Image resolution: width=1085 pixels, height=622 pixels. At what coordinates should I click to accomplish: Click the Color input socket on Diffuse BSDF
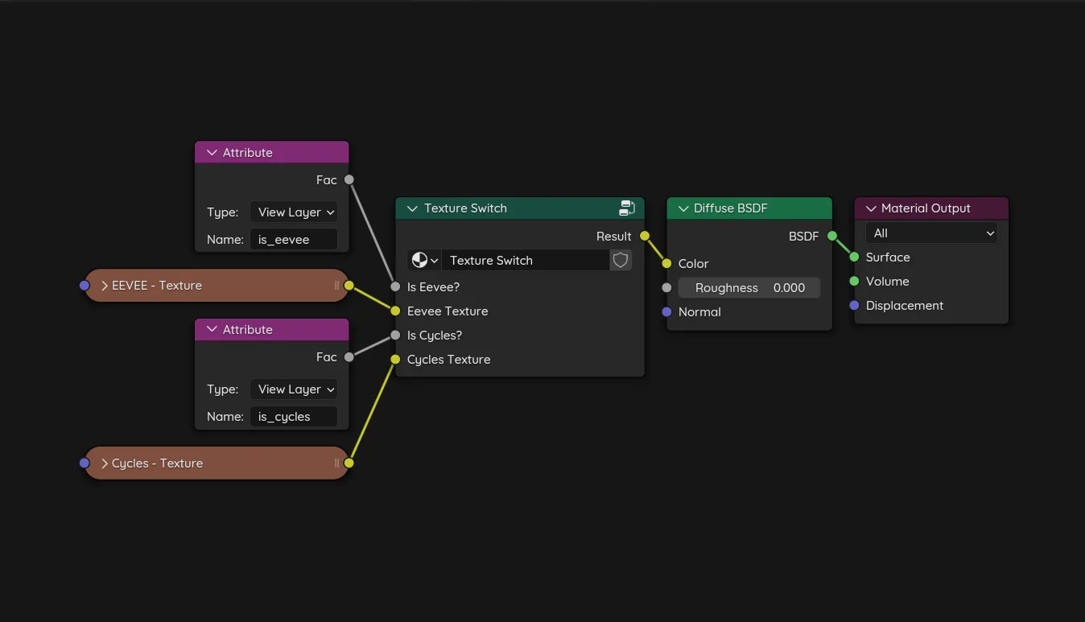pos(666,263)
